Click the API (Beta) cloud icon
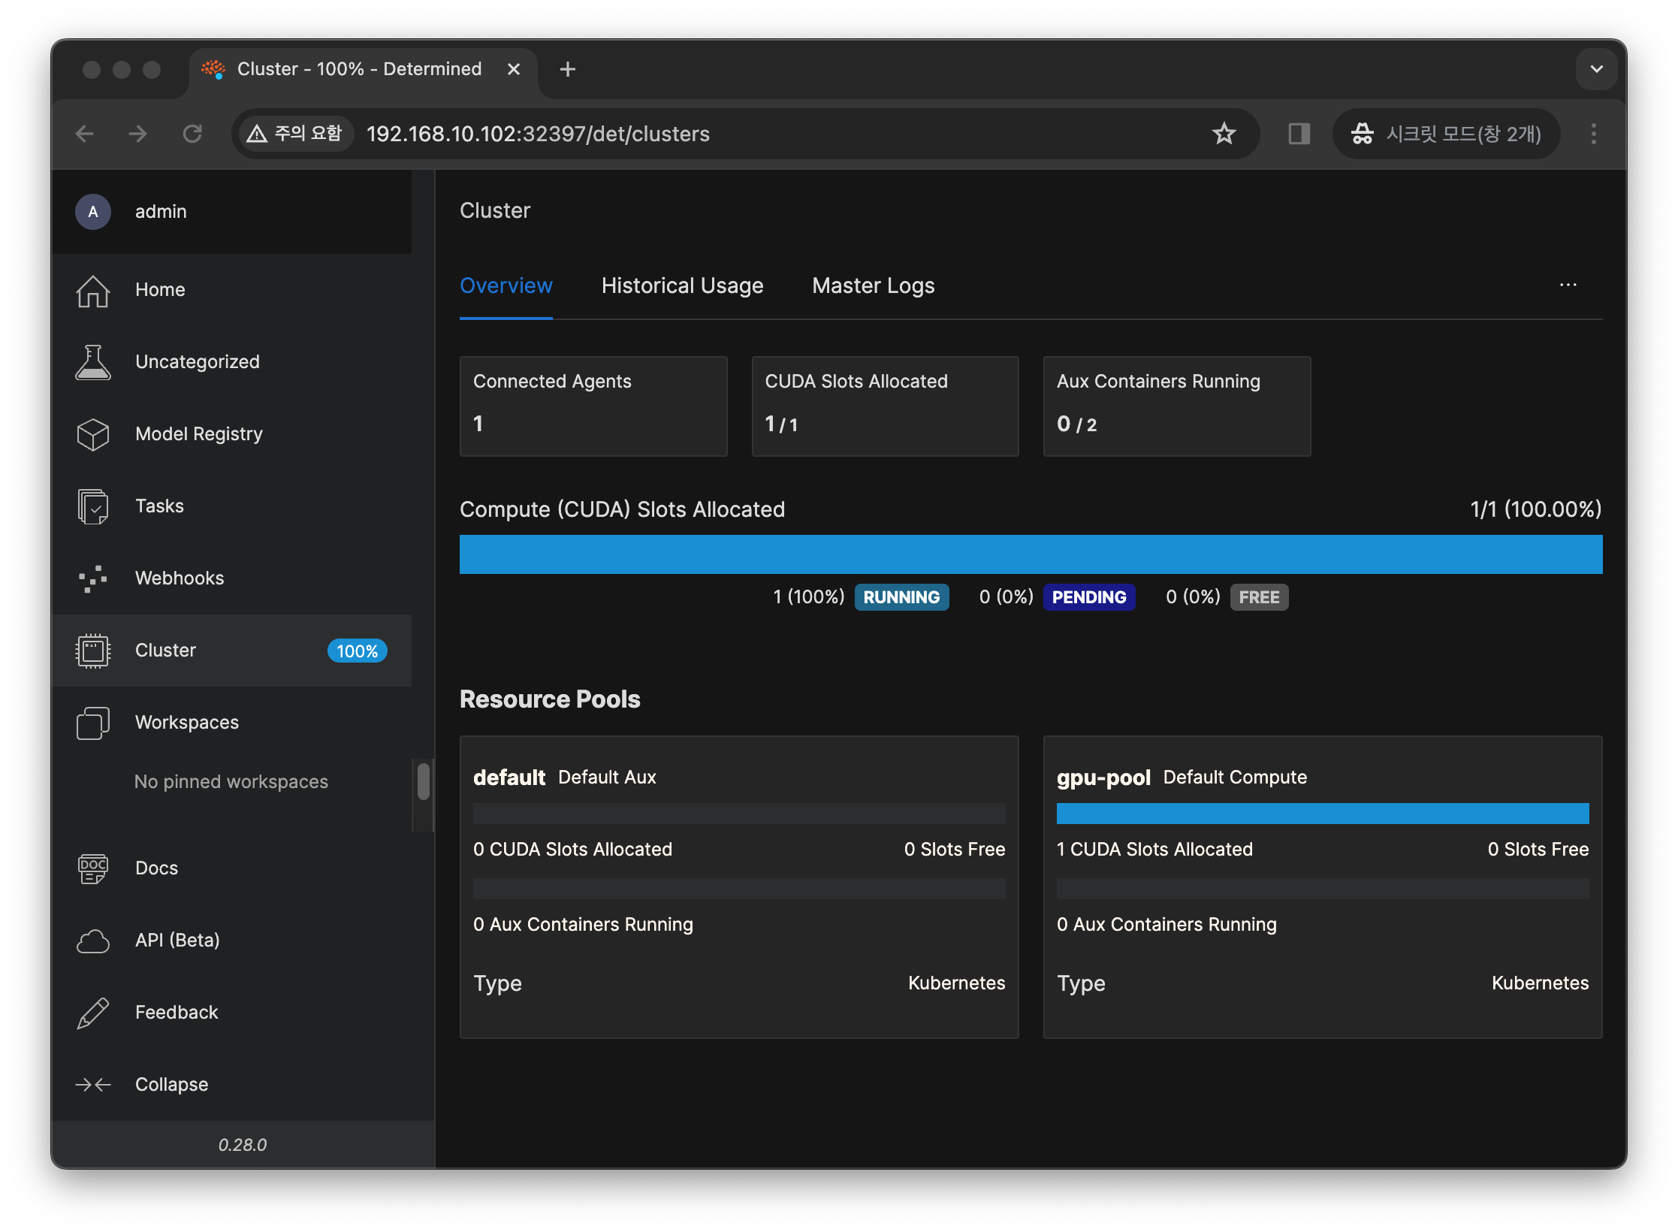The width and height of the screenshot is (1678, 1232). click(93, 941)
